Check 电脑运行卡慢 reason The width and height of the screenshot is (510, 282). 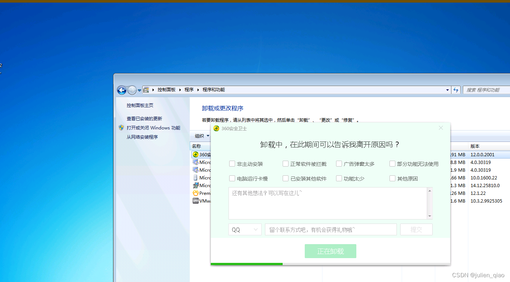pyautogui.click(x=232, y=178)
